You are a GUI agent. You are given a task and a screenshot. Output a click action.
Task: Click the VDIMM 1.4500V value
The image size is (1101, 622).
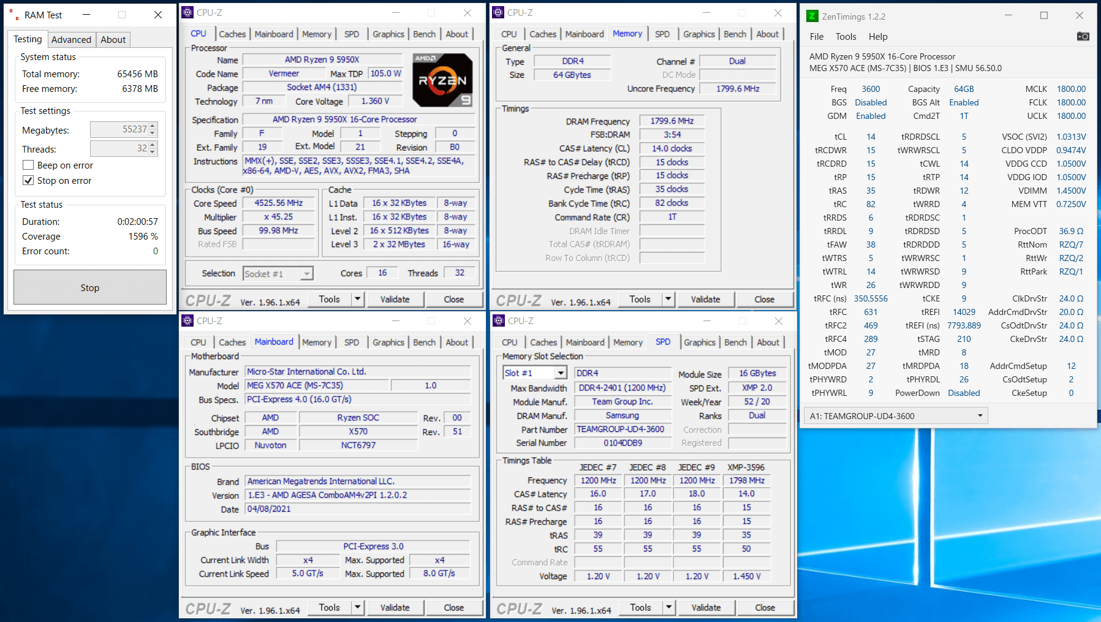coord(1071,191)
